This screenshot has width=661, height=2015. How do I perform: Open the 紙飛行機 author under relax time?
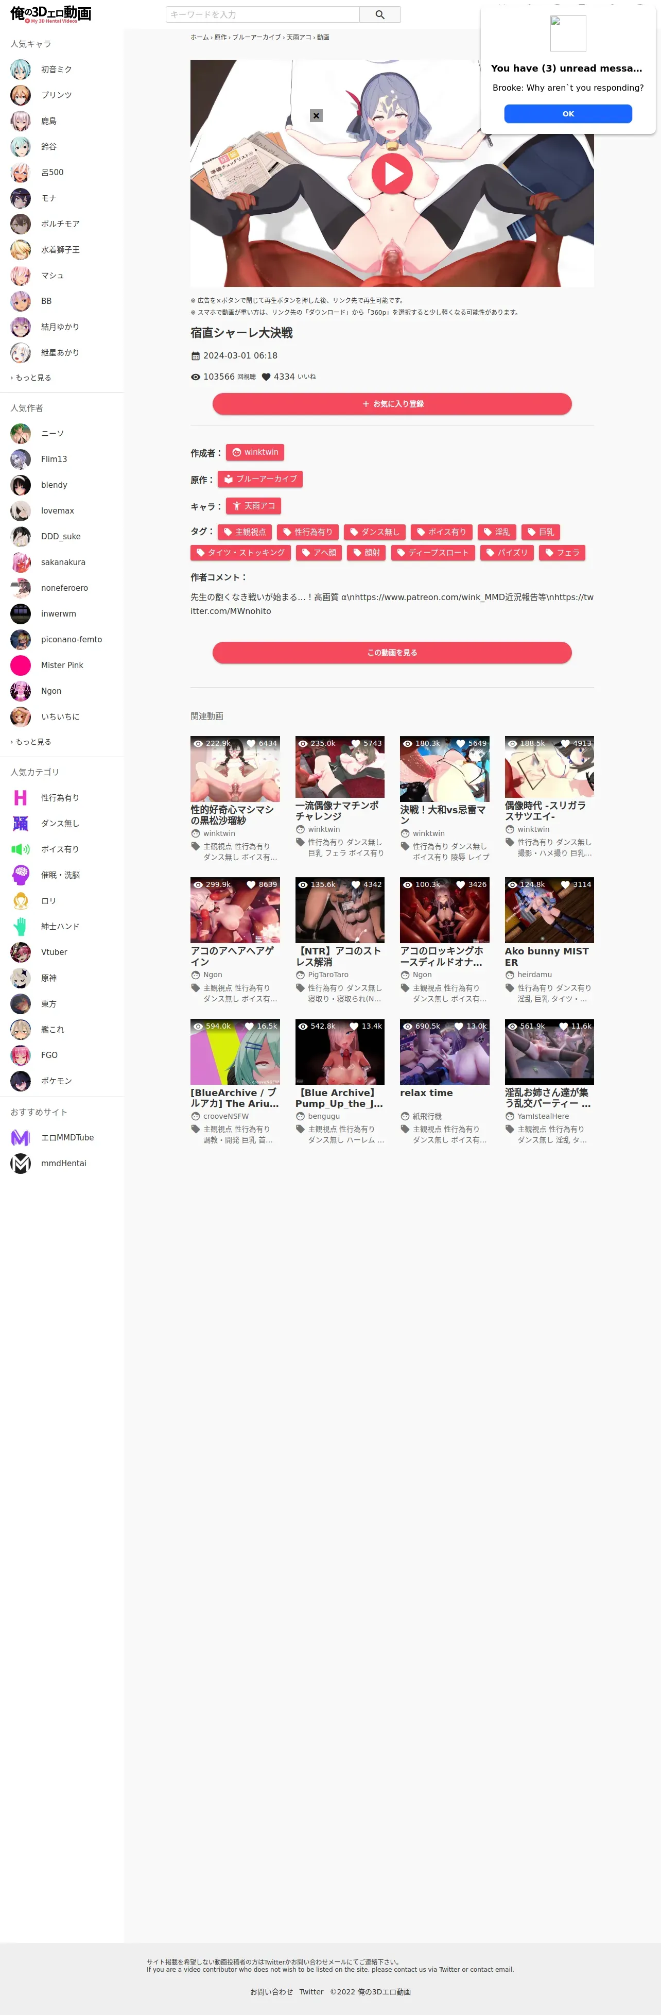427,1117
